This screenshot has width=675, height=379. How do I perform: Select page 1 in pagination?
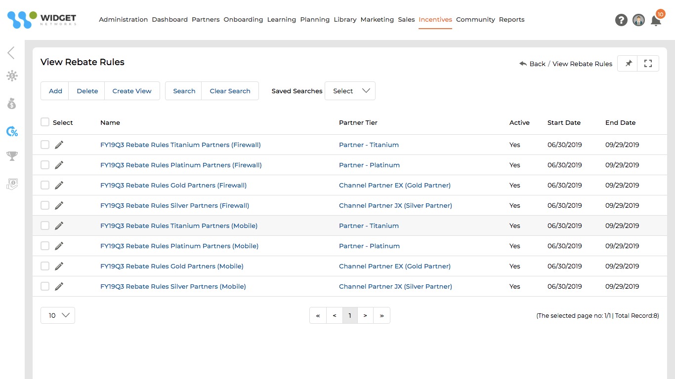tap(350, 315)
